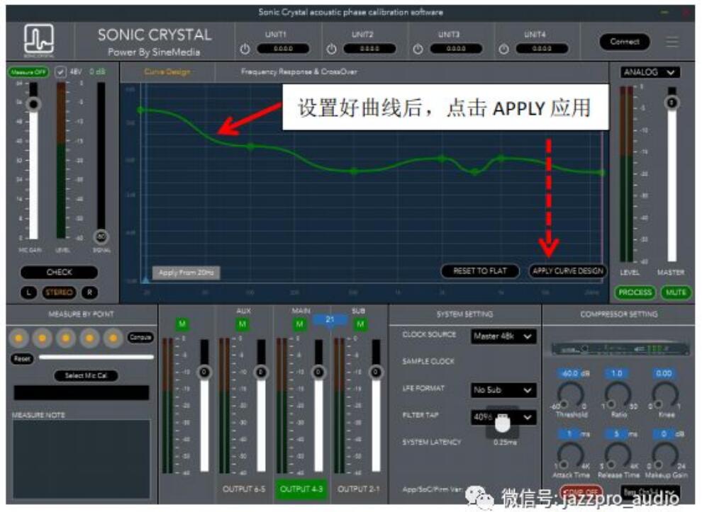Select the OUTPUT 2-1 tab

pyautogui.click(x=358, y=489)
